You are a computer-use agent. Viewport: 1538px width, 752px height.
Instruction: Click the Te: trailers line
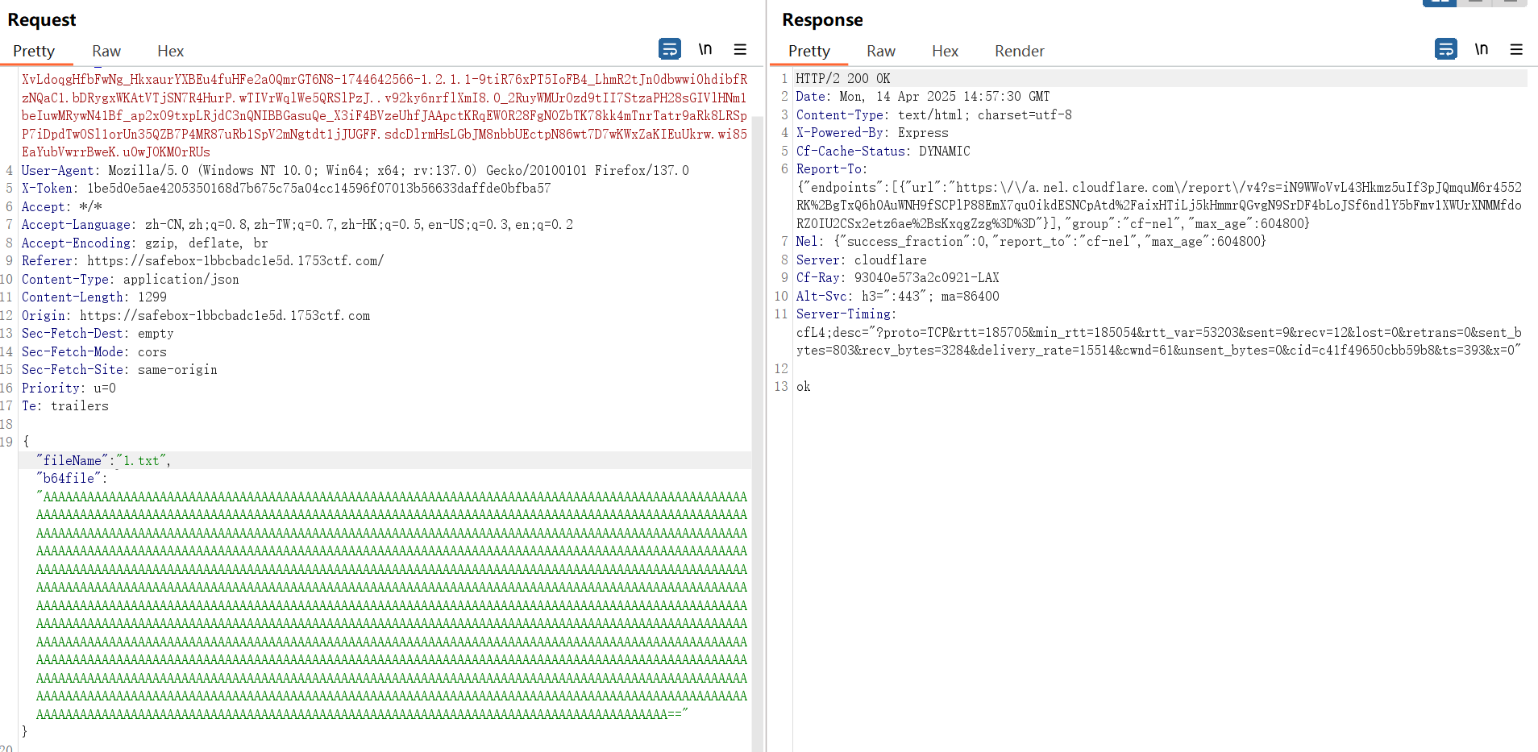[x=64, y=405]
